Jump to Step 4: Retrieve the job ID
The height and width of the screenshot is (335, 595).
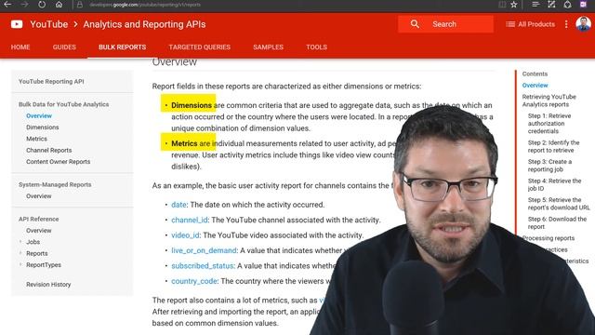click(554, 184)
